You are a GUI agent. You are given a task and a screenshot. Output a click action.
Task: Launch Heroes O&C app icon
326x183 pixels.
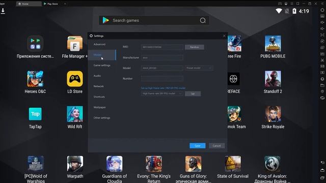[35, 79]
